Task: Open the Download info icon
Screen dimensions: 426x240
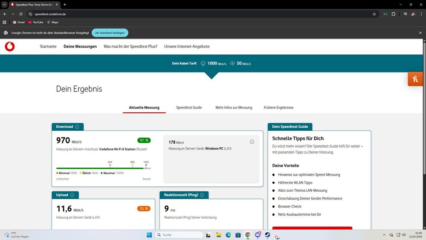Action: [x=77, y=127]
